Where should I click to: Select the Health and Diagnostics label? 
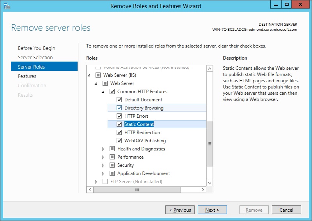coord(141,149)
